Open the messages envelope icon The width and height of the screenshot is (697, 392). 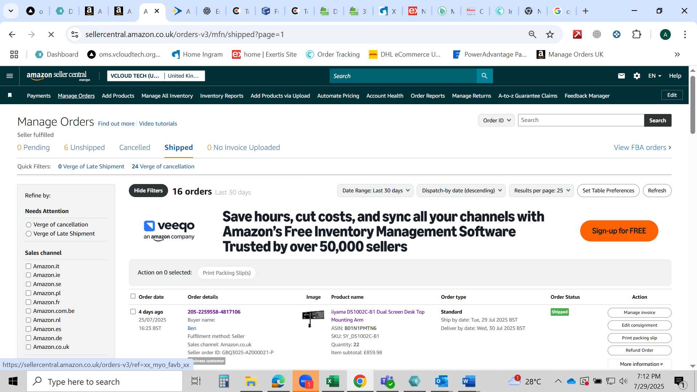point(621,76)
